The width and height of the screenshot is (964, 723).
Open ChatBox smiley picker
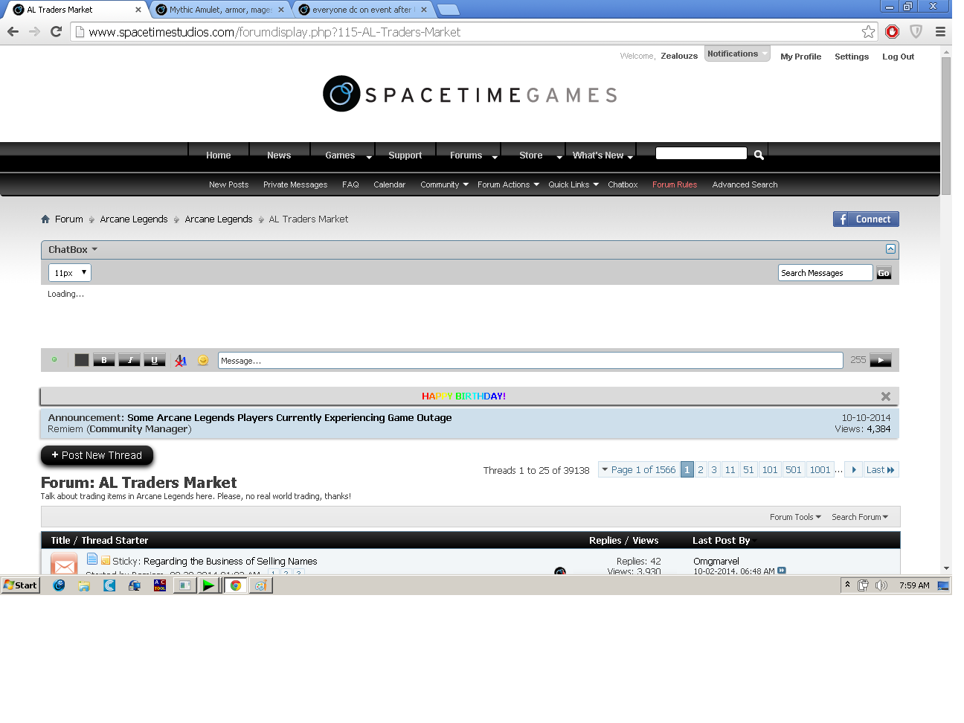point(203,360)
